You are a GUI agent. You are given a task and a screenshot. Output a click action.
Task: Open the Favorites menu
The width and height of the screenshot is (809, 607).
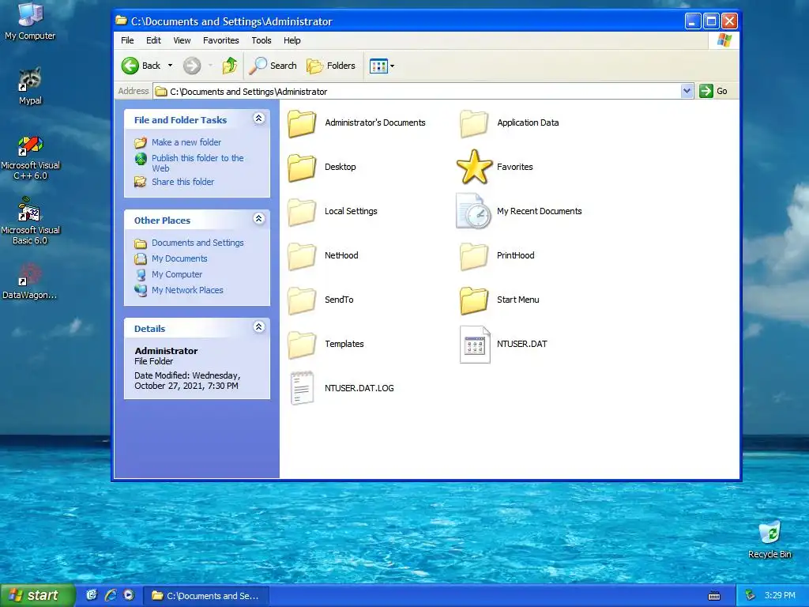point(221,40)
